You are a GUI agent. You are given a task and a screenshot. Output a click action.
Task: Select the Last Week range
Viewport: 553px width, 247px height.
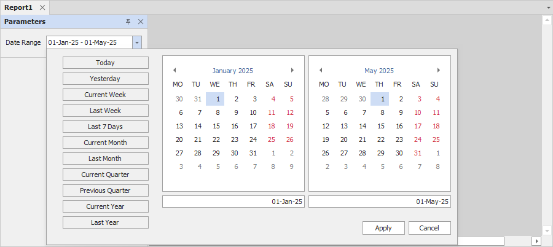(x=106, y=111)
